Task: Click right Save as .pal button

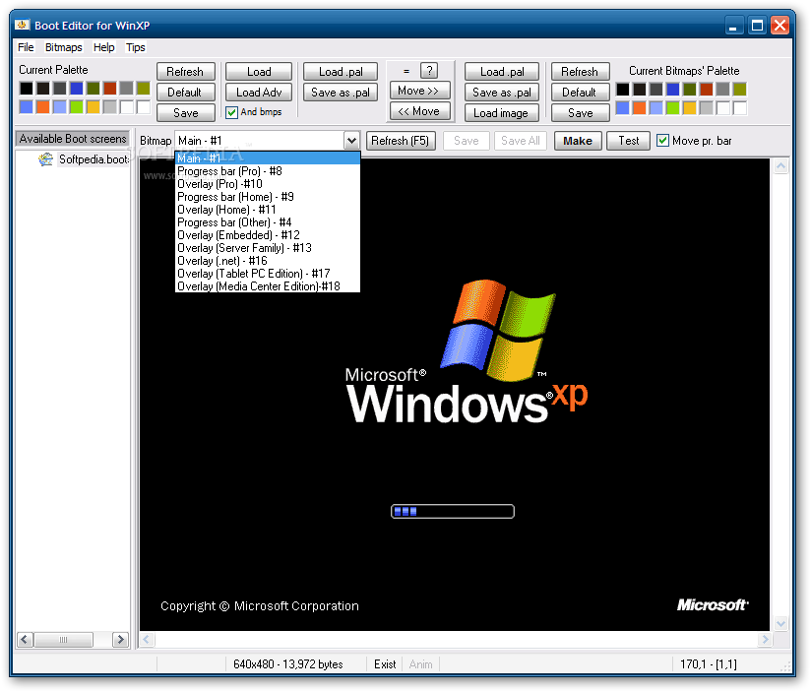Action: pos(502,93)
